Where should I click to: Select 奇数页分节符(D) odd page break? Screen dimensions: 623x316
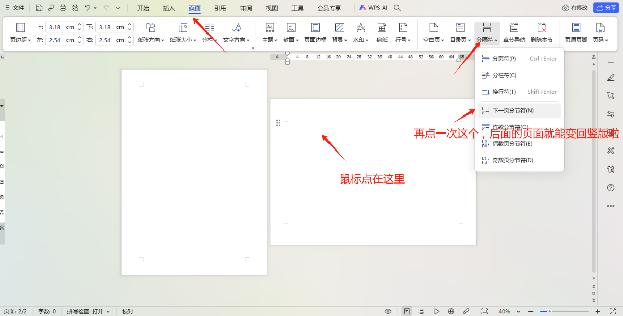tap(519, 160)
